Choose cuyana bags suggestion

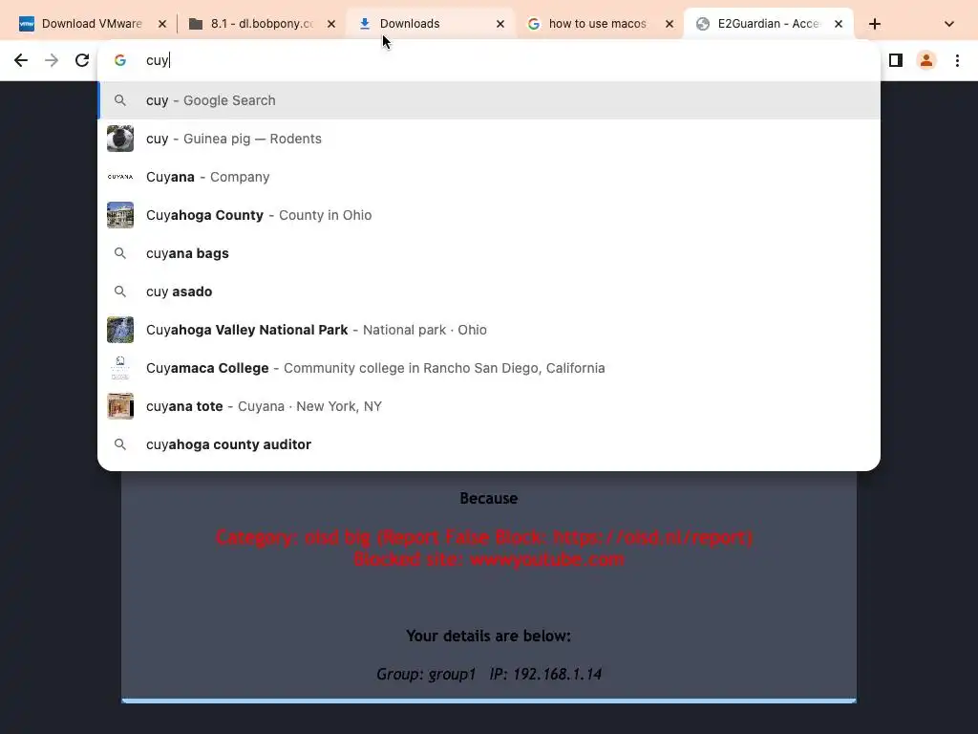tap(489, 253)
